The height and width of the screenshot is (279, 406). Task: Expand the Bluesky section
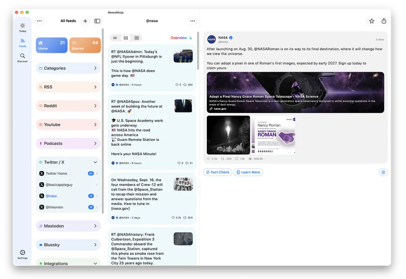pos(68,245)
